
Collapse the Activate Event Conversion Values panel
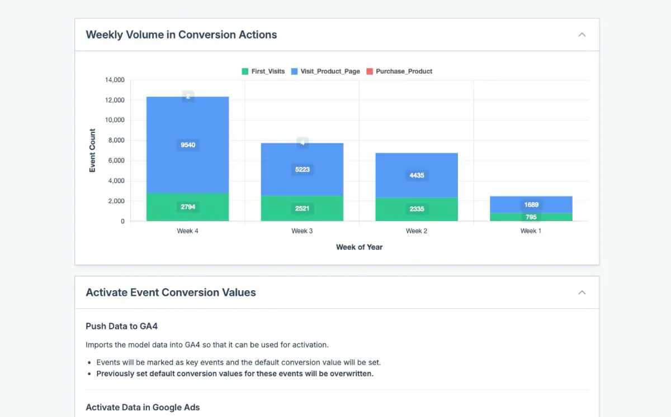click(x=582, y=293)
